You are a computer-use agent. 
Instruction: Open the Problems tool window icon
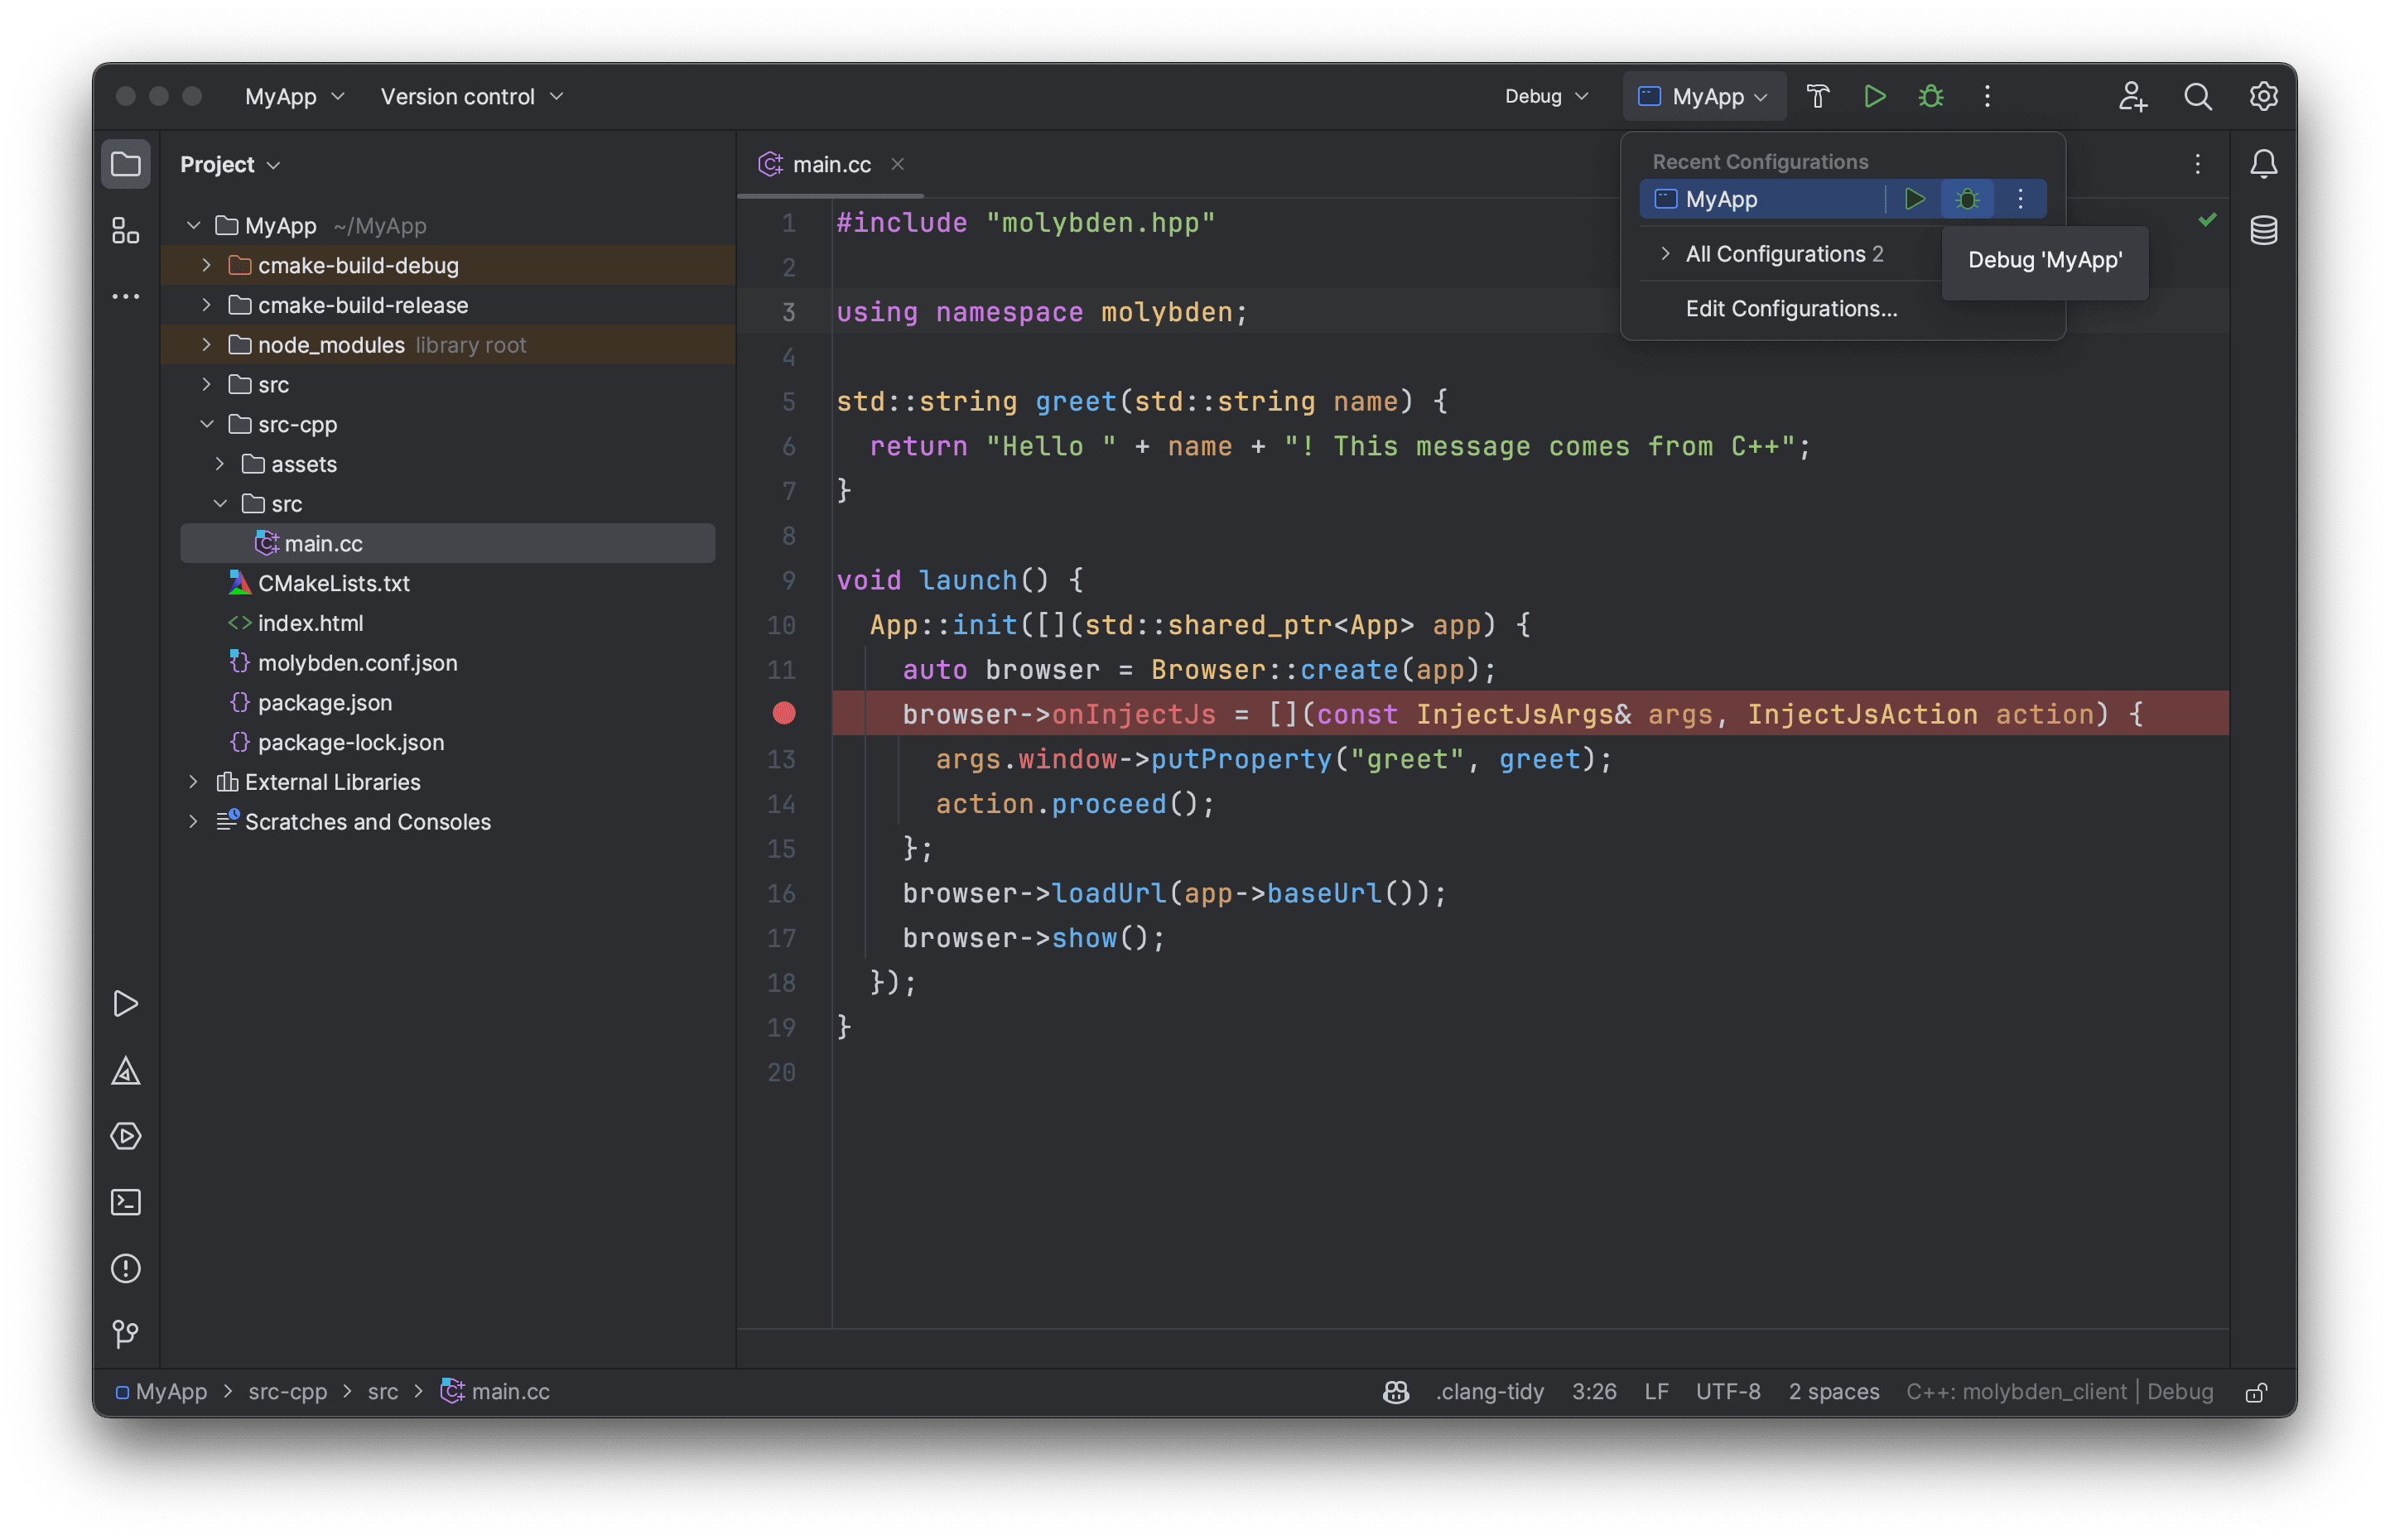[125, 1268]
